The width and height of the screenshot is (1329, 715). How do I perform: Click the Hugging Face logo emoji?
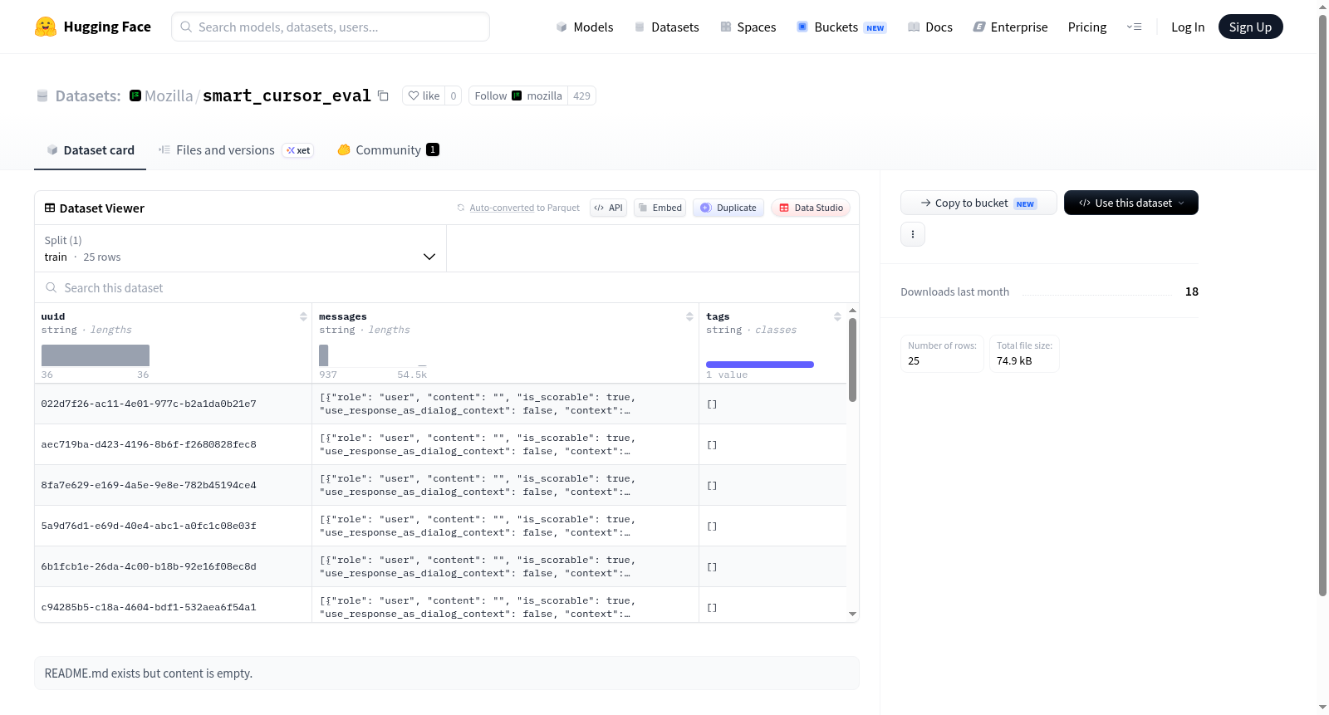[x=46, y=27]
